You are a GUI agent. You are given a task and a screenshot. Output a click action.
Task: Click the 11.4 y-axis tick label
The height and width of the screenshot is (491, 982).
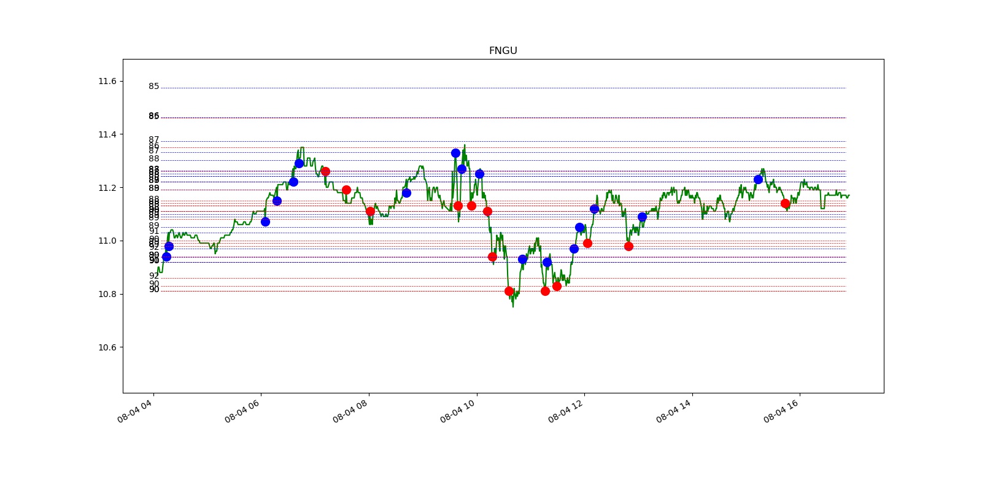[107, 134]
